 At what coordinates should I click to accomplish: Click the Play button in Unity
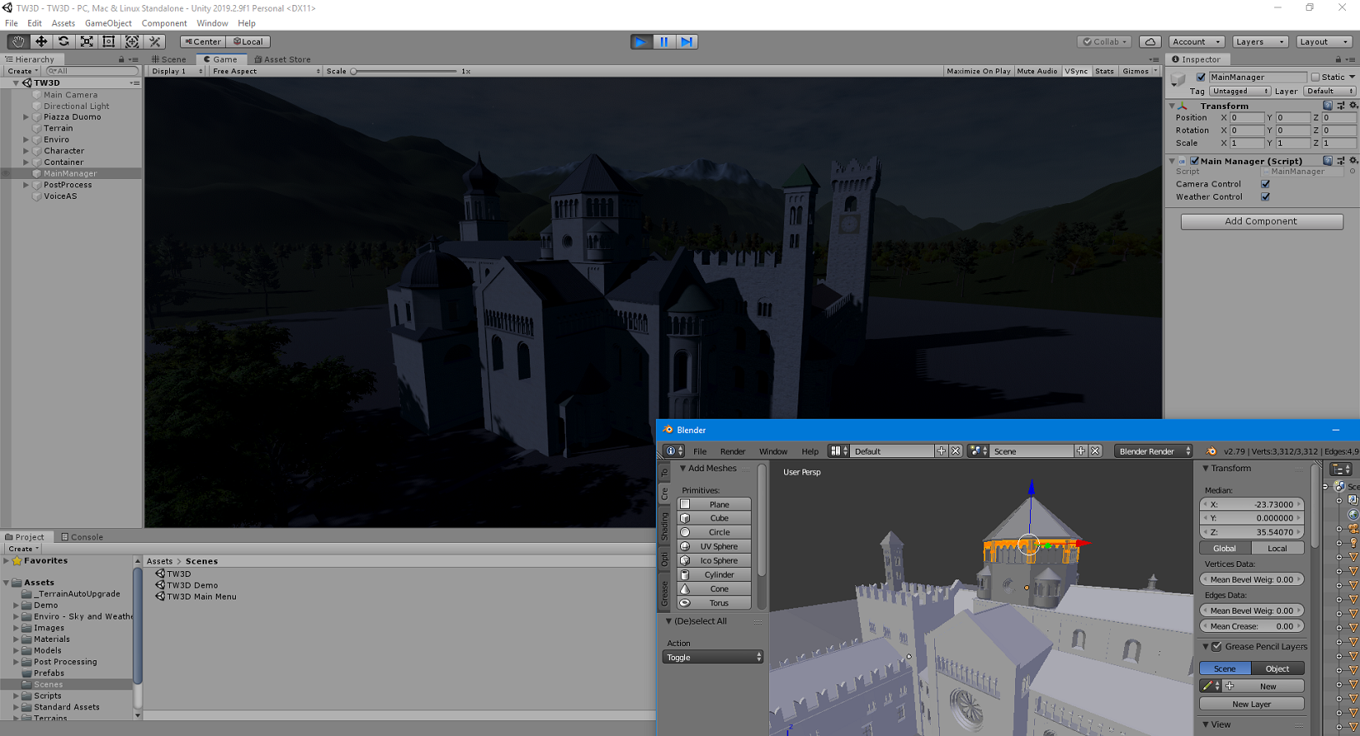(641, 42)
